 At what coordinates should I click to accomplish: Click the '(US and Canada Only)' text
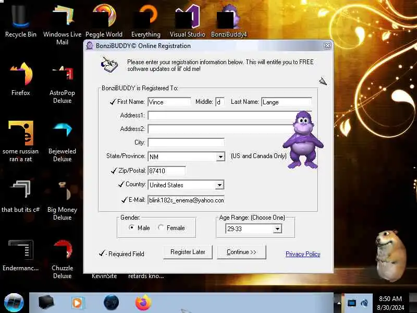[259, 156]
